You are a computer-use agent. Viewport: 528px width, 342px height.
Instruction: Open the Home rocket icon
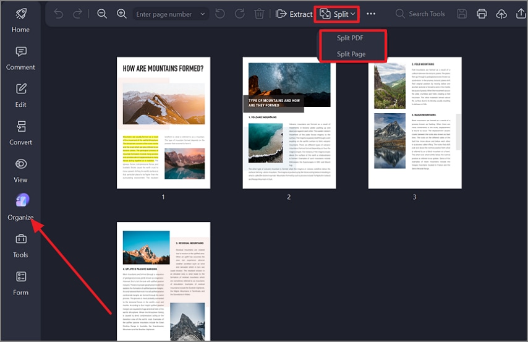point(21,14)
